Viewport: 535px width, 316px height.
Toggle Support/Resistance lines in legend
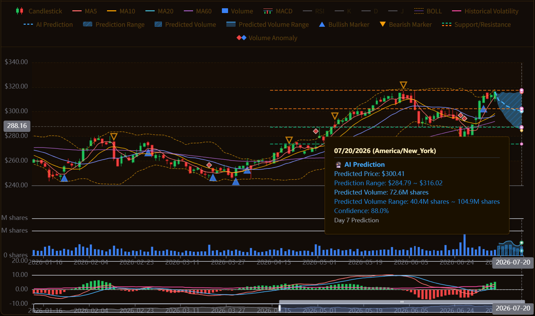coord(476,24)
